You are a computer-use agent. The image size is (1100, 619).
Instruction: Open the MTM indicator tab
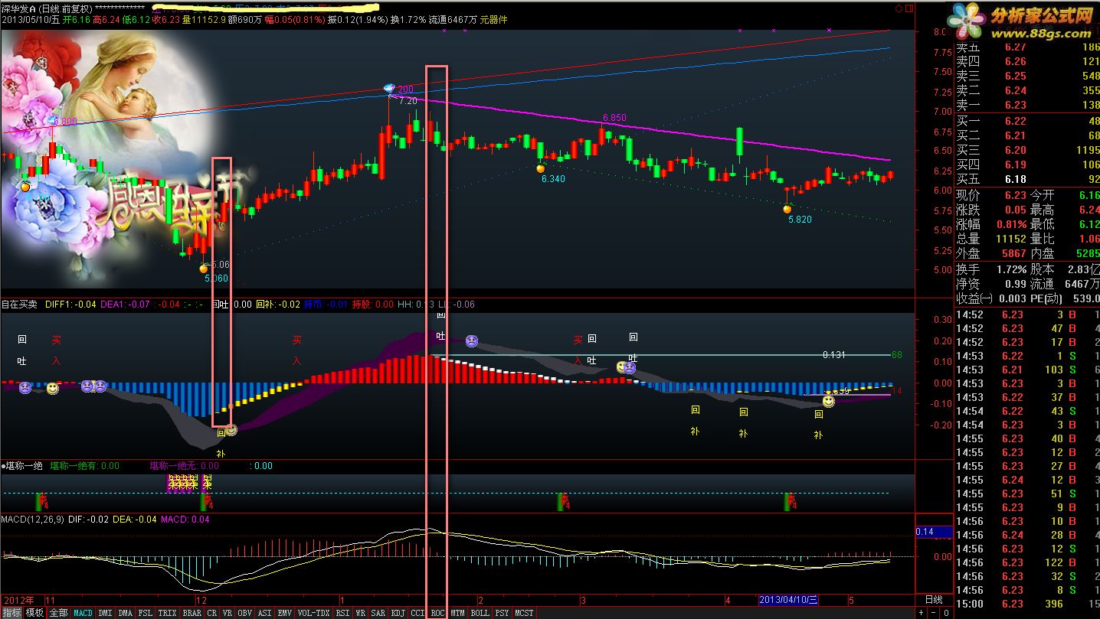point(457,613)
